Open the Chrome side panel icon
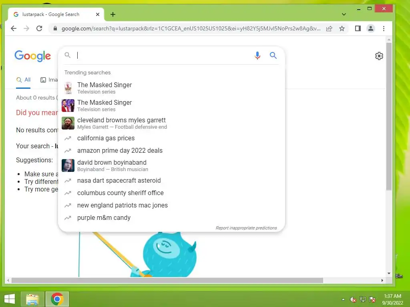 [x=358, y=28]
